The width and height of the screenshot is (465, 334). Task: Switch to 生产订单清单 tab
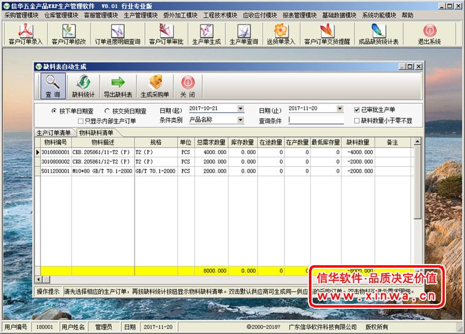[54, 133]
